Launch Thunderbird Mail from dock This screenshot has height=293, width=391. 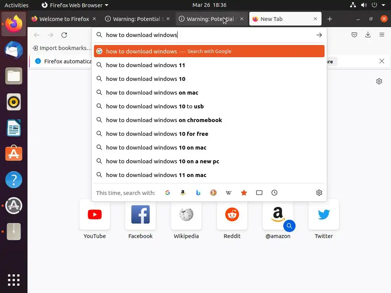(14, 50)
